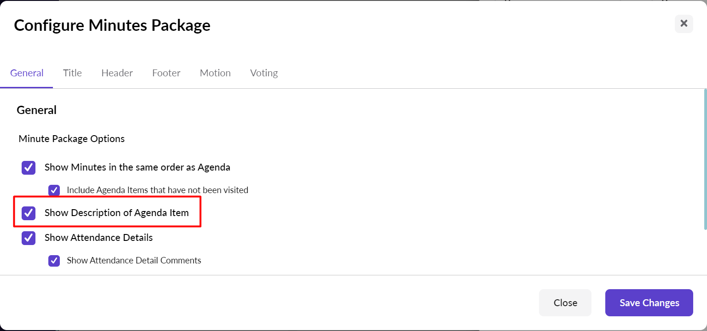Go to the Header tab
The width and height of the screenshot is (707, 331).
(117, 73)
